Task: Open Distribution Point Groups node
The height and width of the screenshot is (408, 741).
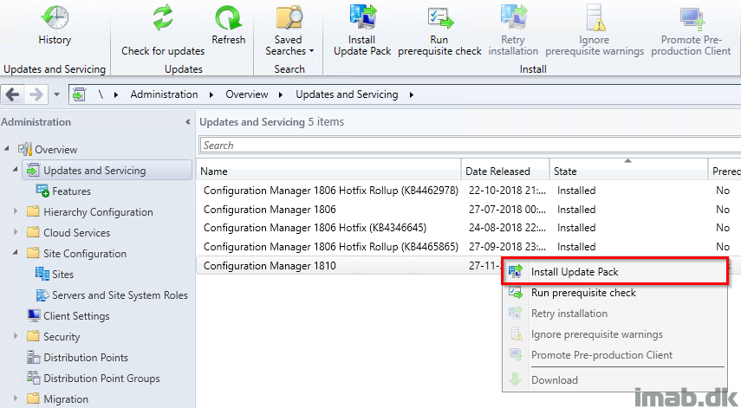Action: pos(101,379)
